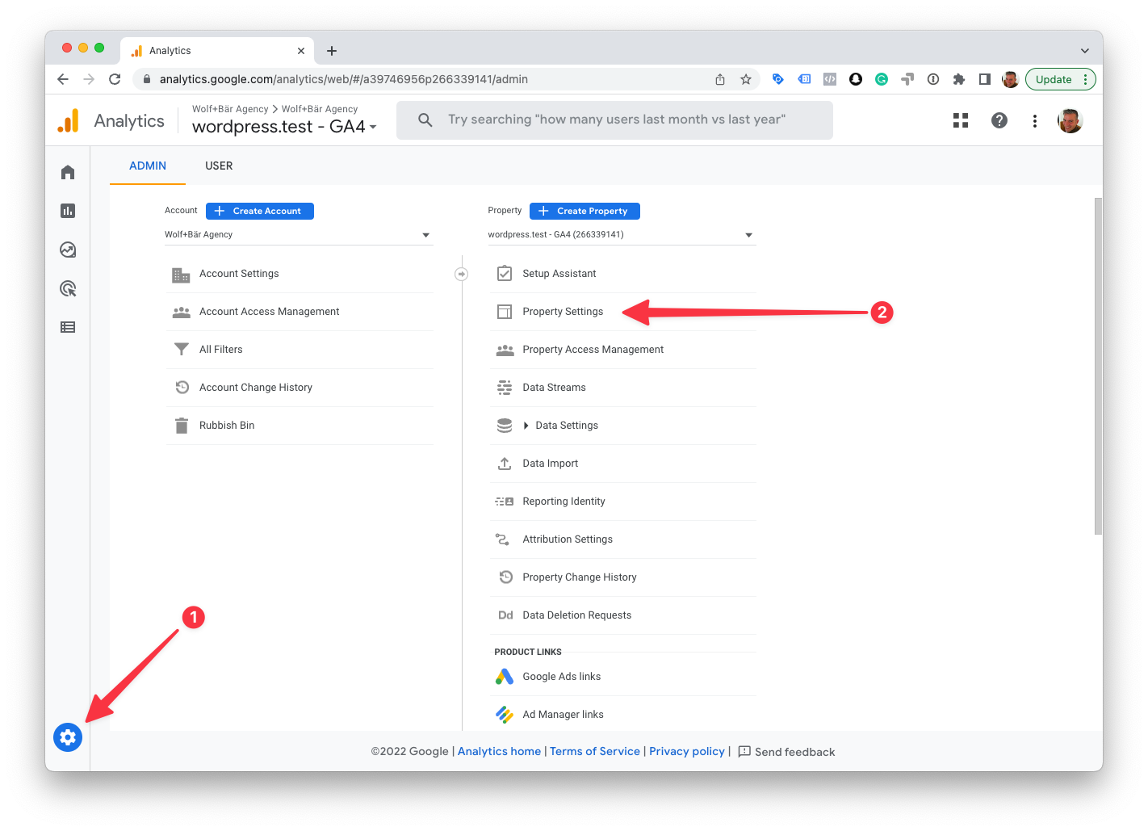Click the Chrome Update button
The width and height of the screenshot is (1148, 831).
point(1060,79)
